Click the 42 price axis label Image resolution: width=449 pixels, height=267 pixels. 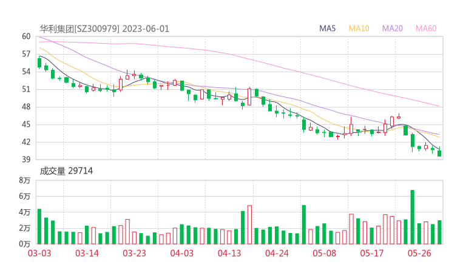[x=26, y=142]
